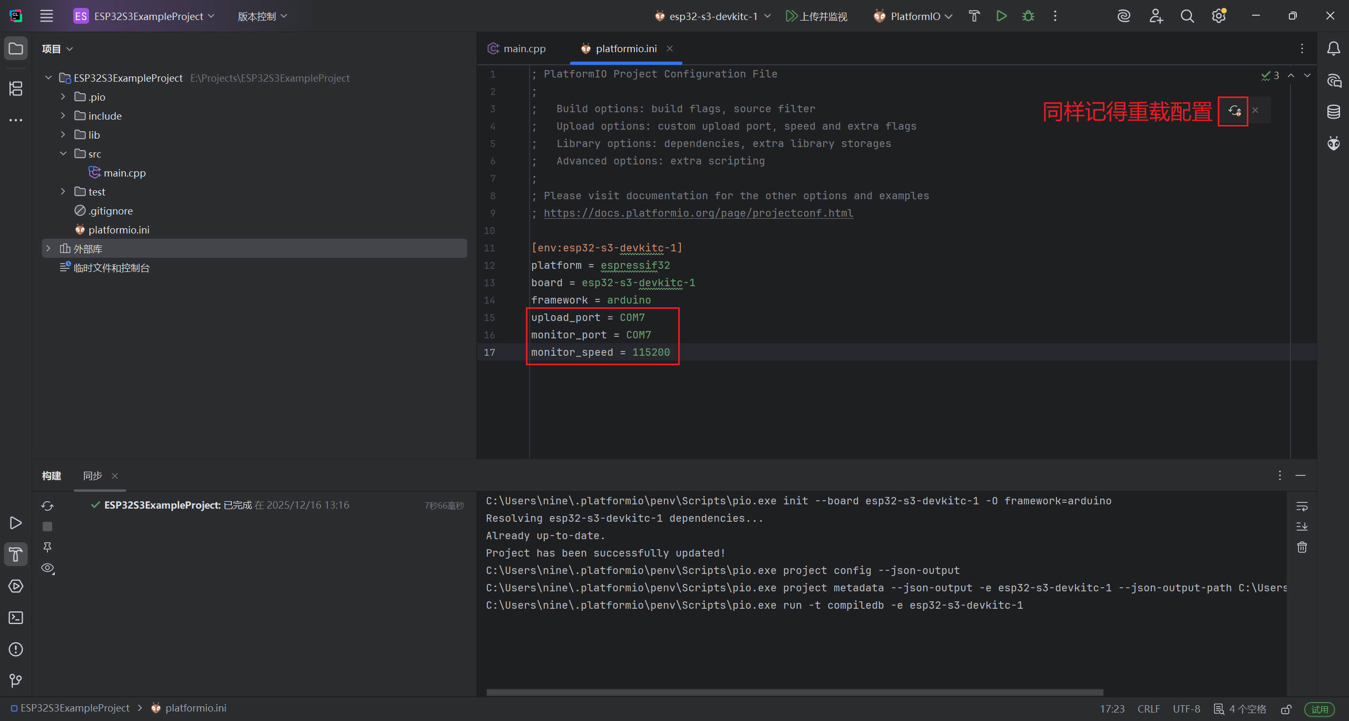Collapse the src folder
The height and width of the screenshot is (721, 1349).
(63, 154)
